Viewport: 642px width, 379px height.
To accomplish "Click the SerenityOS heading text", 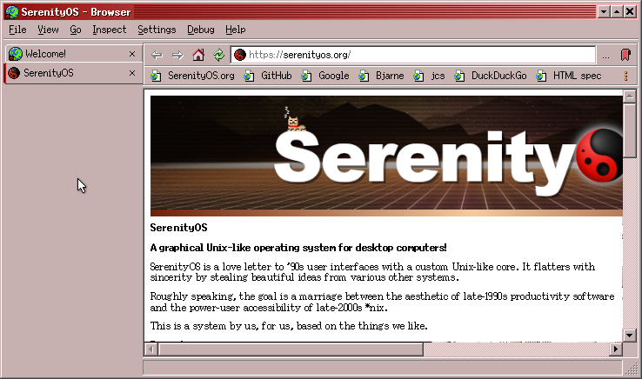I will click(178, 228).
